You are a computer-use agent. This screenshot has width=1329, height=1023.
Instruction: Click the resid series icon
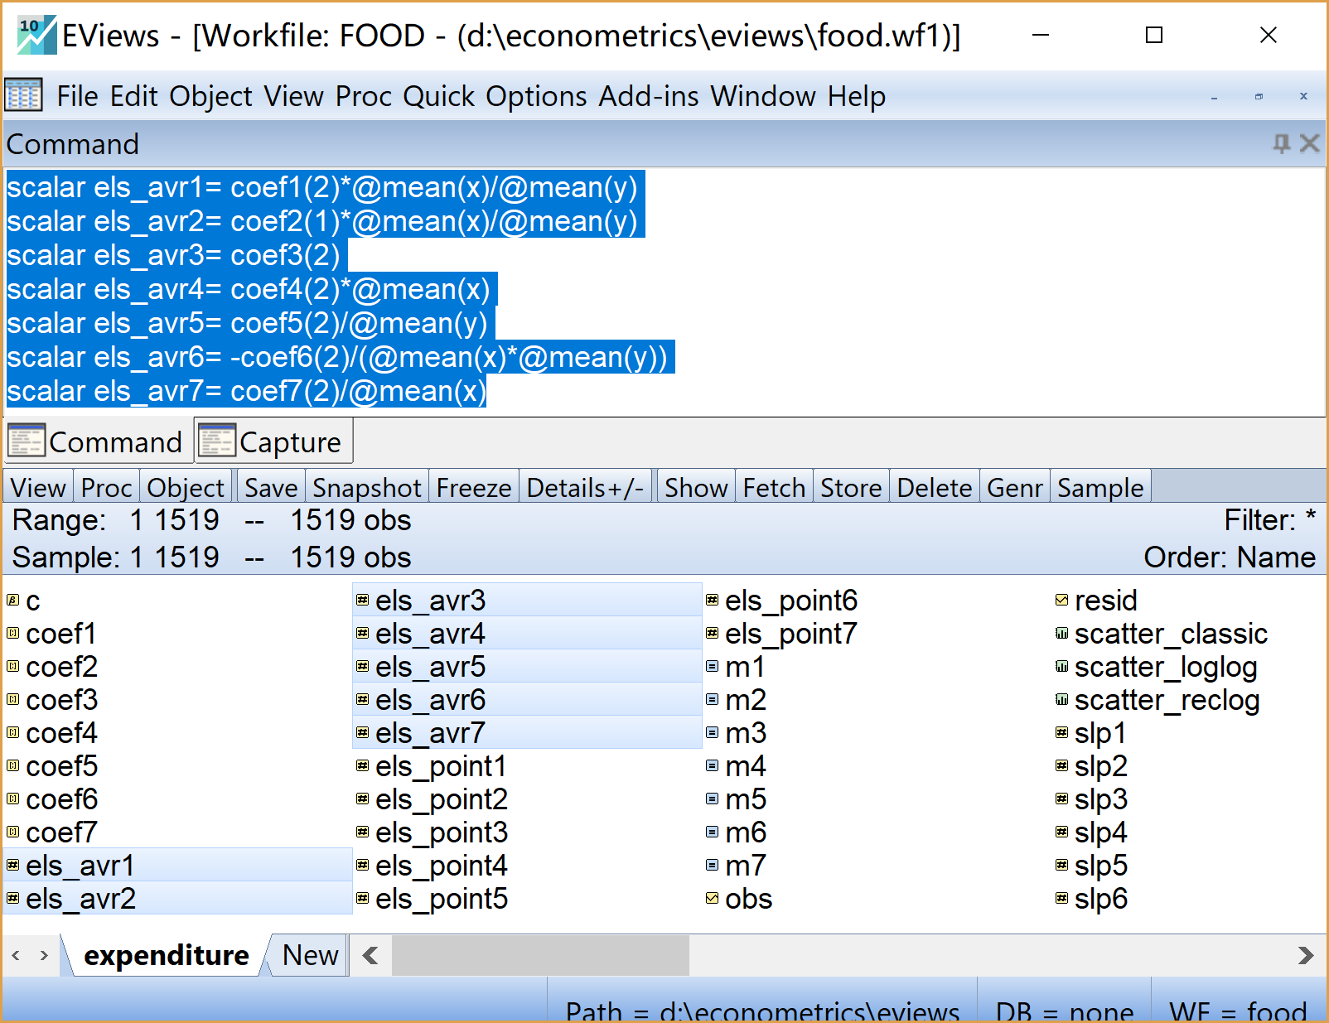(1061, 601)
